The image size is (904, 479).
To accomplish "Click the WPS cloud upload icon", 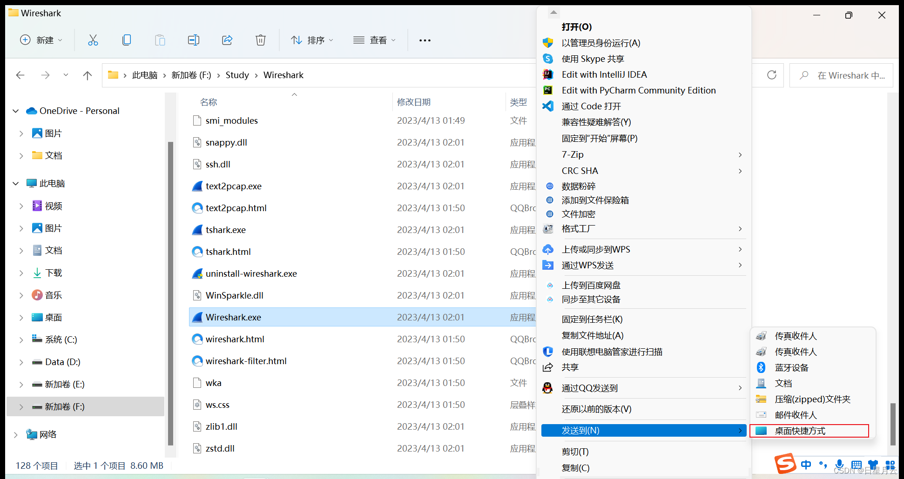I will coord(548,249).
